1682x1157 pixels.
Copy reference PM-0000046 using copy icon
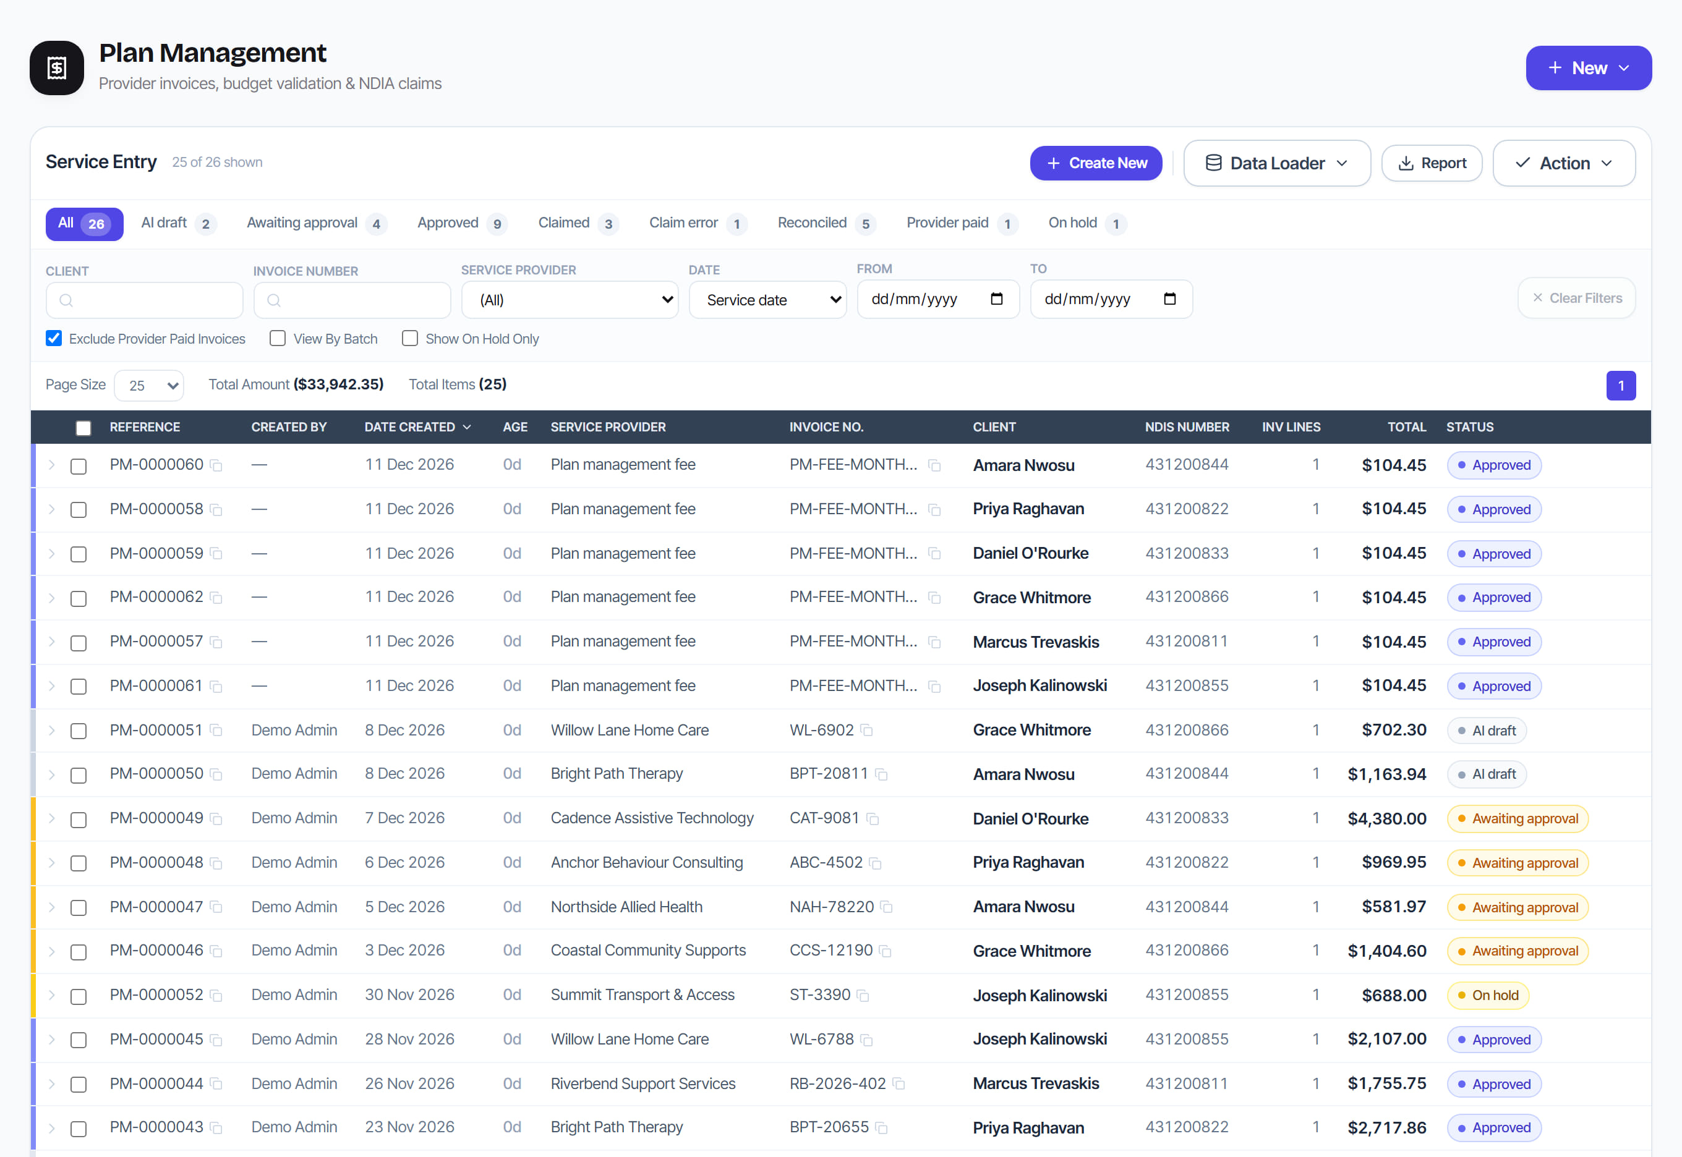point(215,951)
